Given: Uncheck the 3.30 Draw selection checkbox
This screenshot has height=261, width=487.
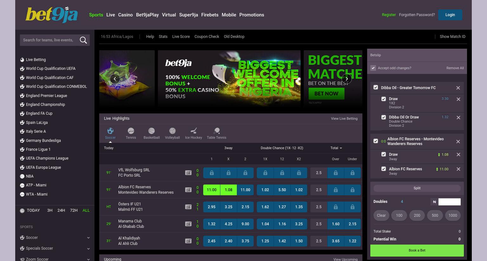Looking at the screenshot, I should tap(384, 99).
